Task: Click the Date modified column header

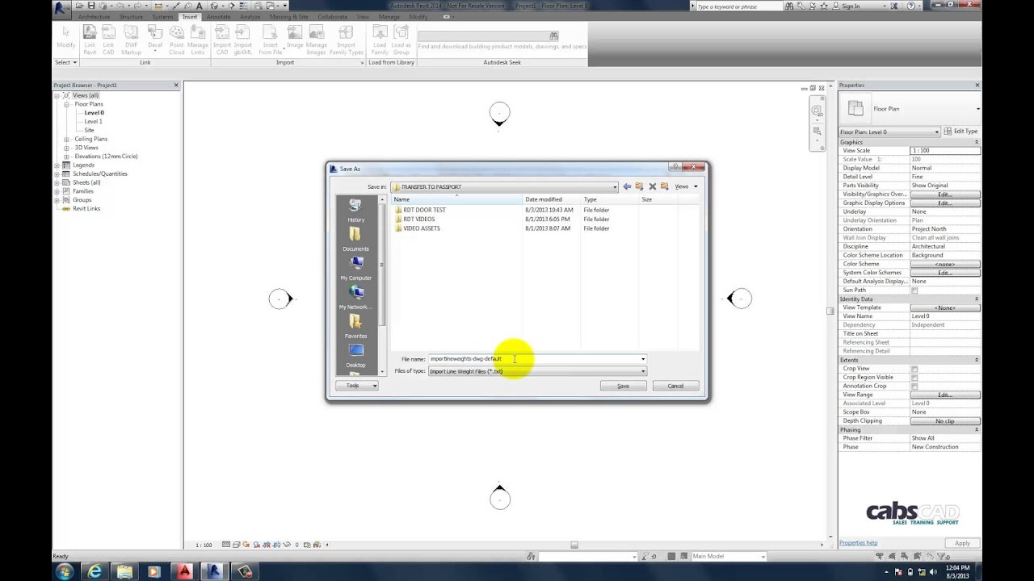Action: coord(552,199)
